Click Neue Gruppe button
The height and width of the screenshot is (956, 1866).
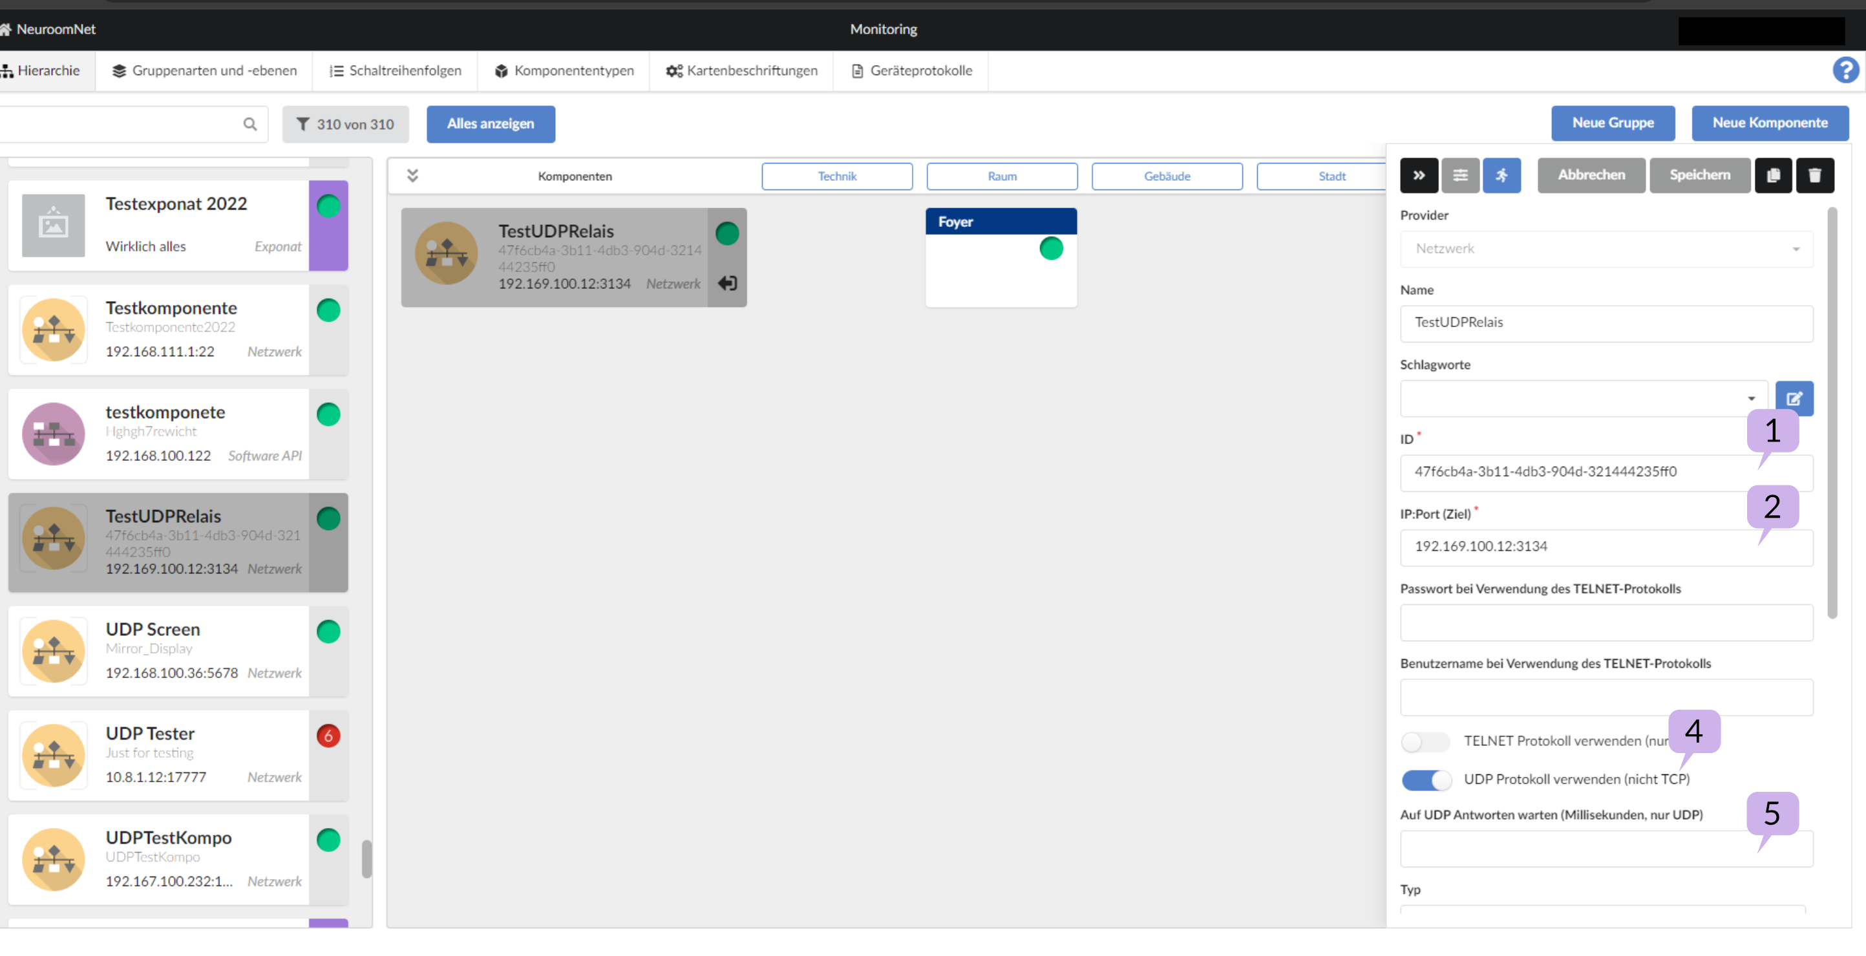(x=1613, y=123)
